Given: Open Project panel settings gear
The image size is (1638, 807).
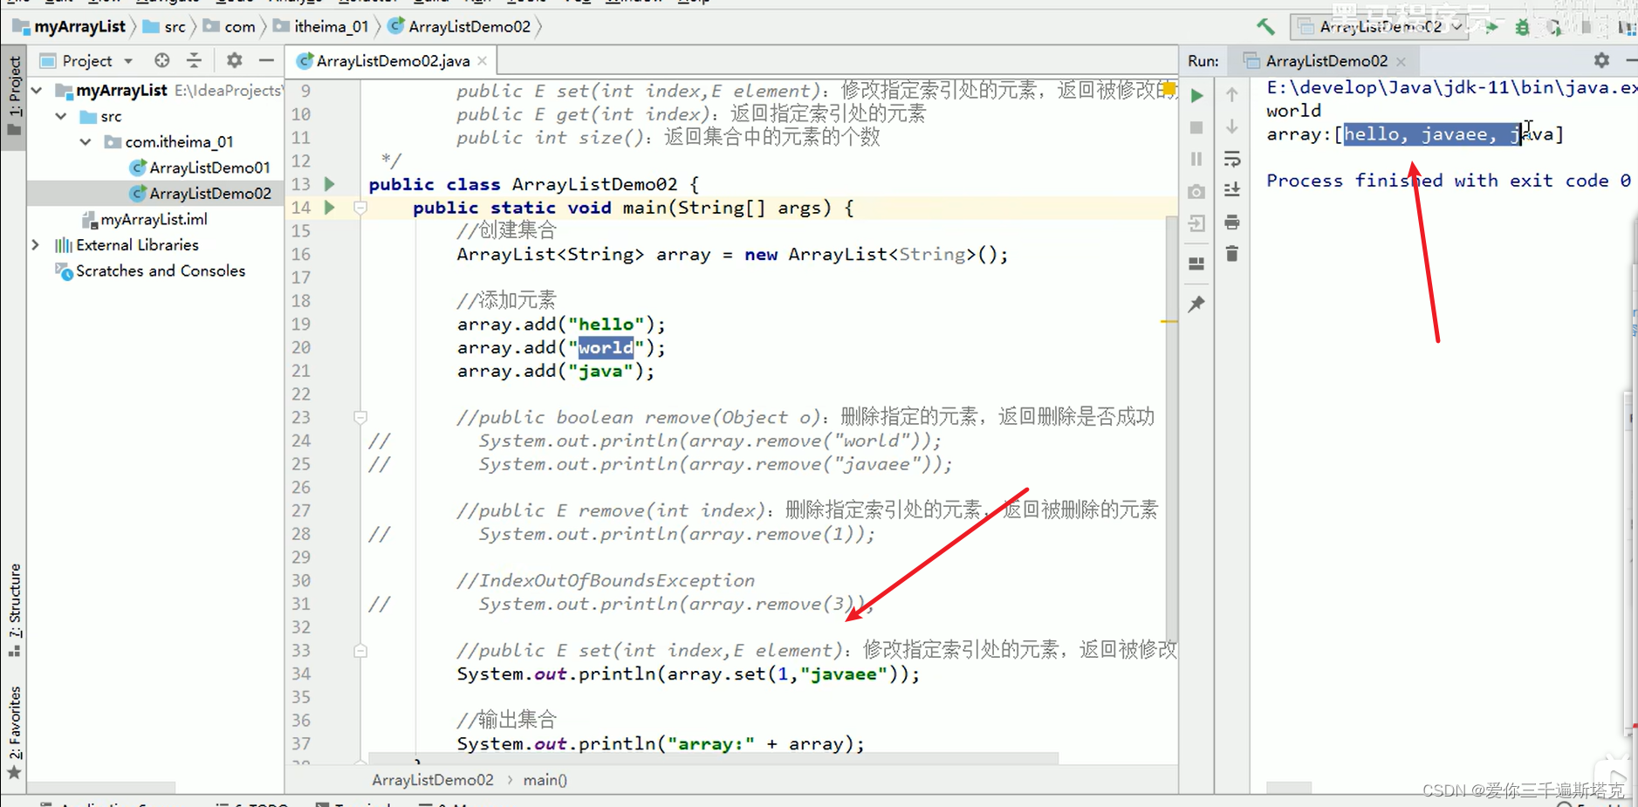Looking at the screenshot, I should pyautogui.click(x=233, y=60).
